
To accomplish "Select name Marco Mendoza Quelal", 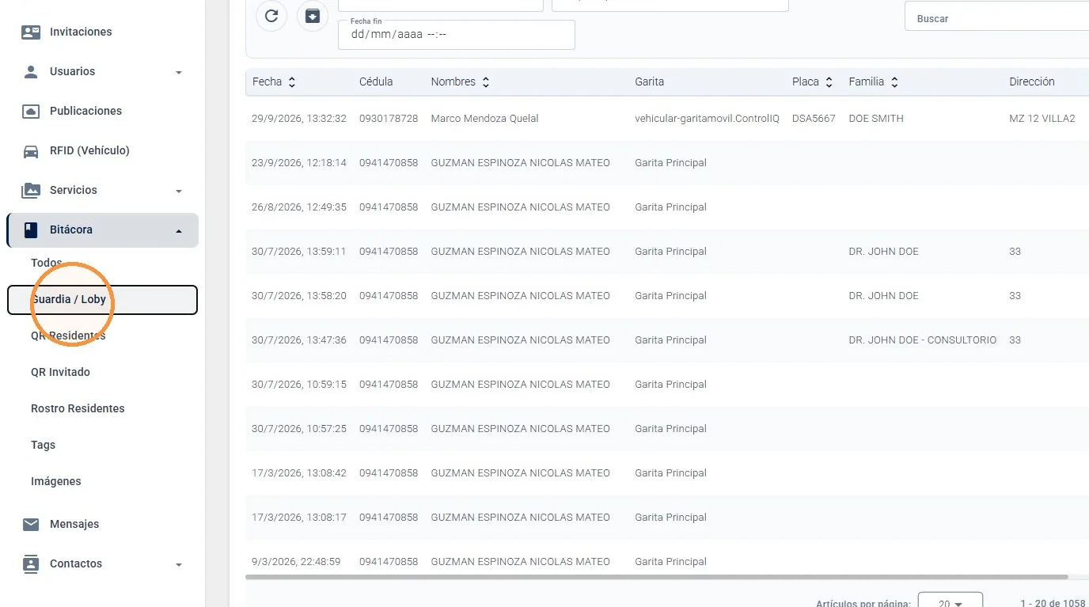I will [484, 119].
